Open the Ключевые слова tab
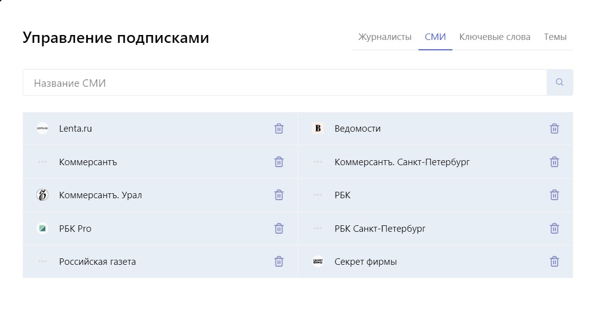The image size is (589, 319). pos(495,37)
